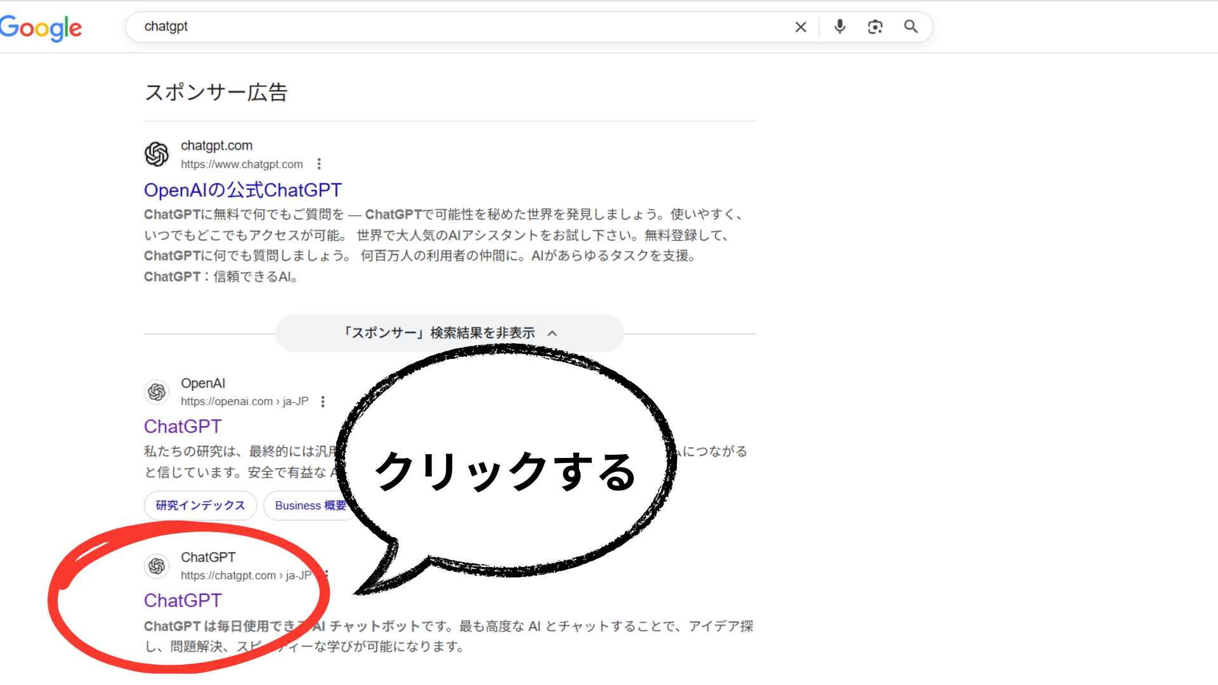Select the Business 概要 chip
The image size is (1218, 685).
pyautogui.click(x=310, y=506)
